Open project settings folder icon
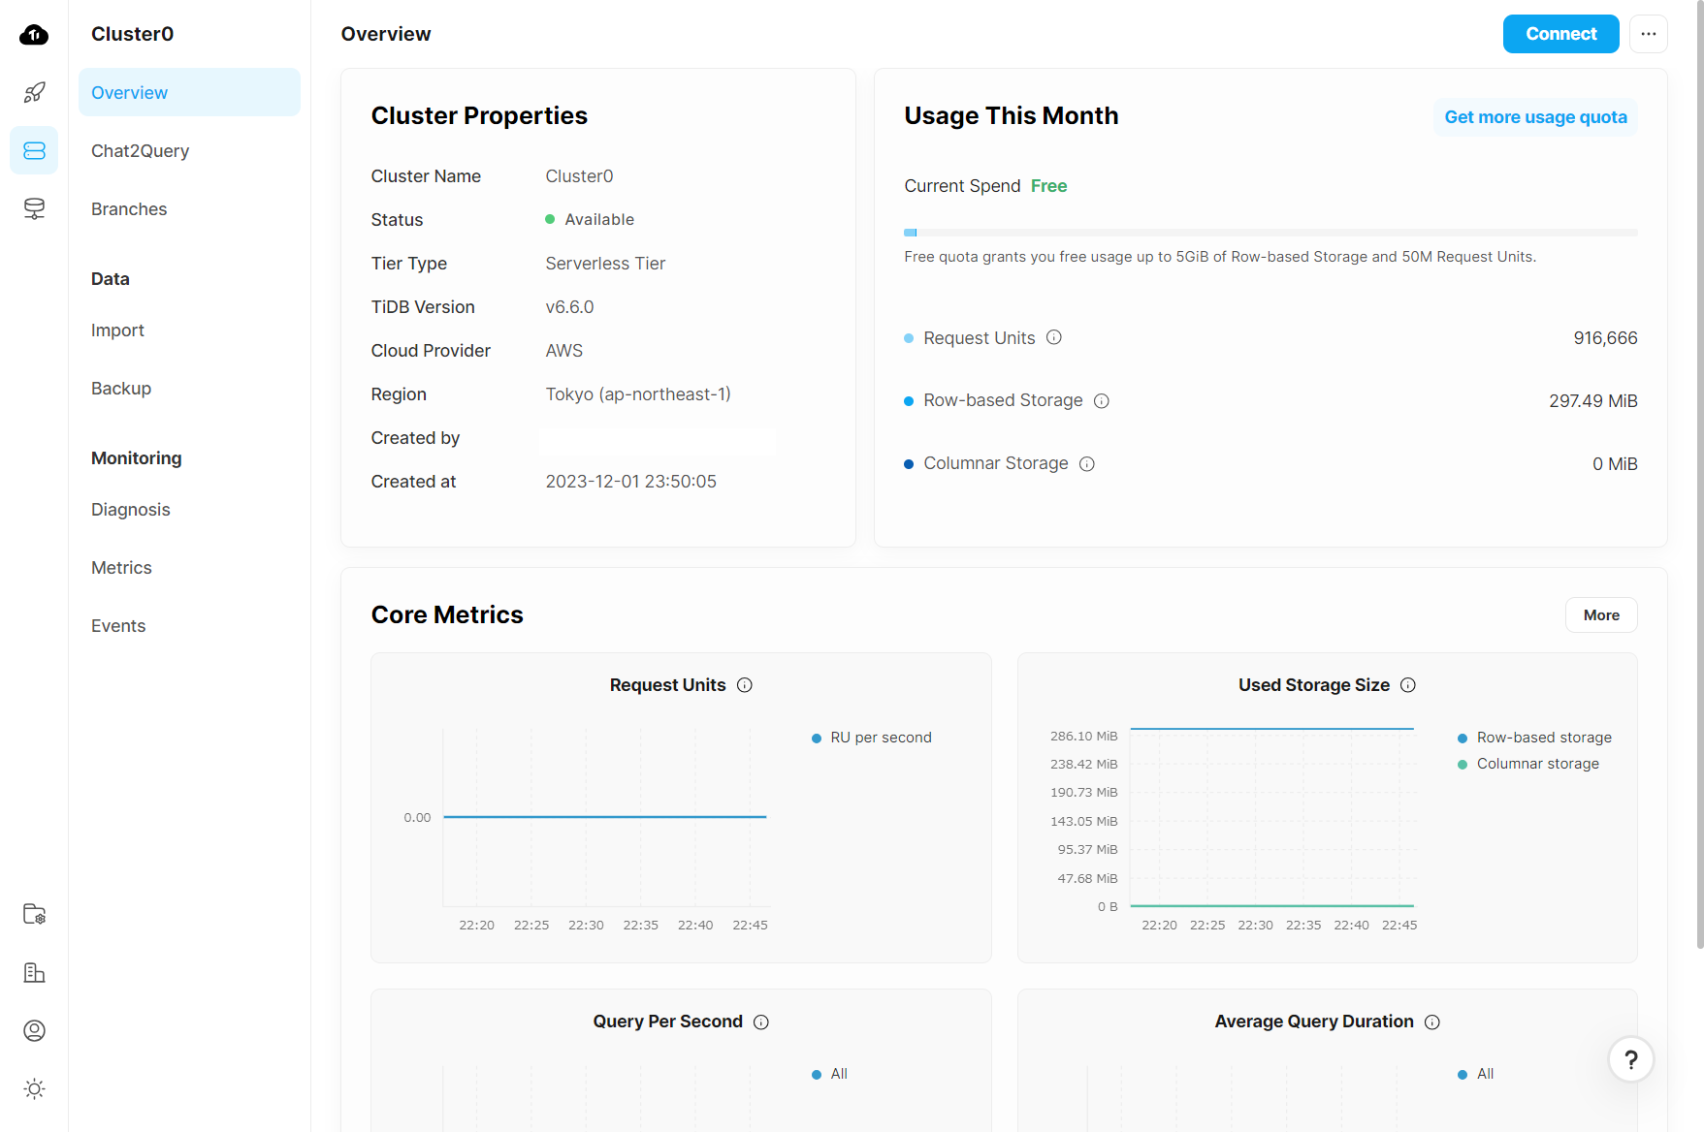 [x=34, y=914]
